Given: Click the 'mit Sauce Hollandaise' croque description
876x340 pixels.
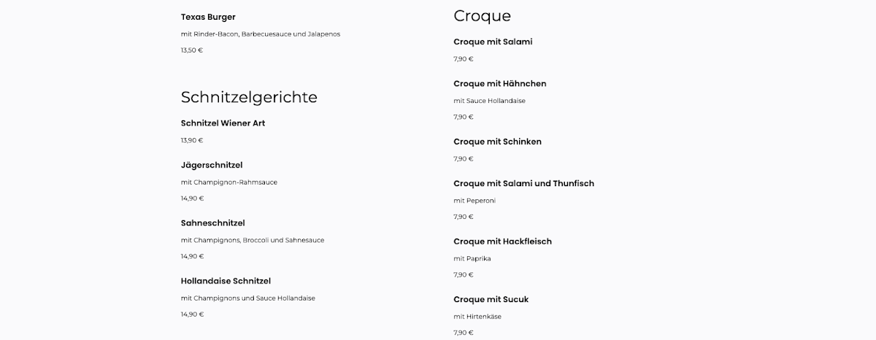Looking at the screenshot, I should click(x=489, y=101).
